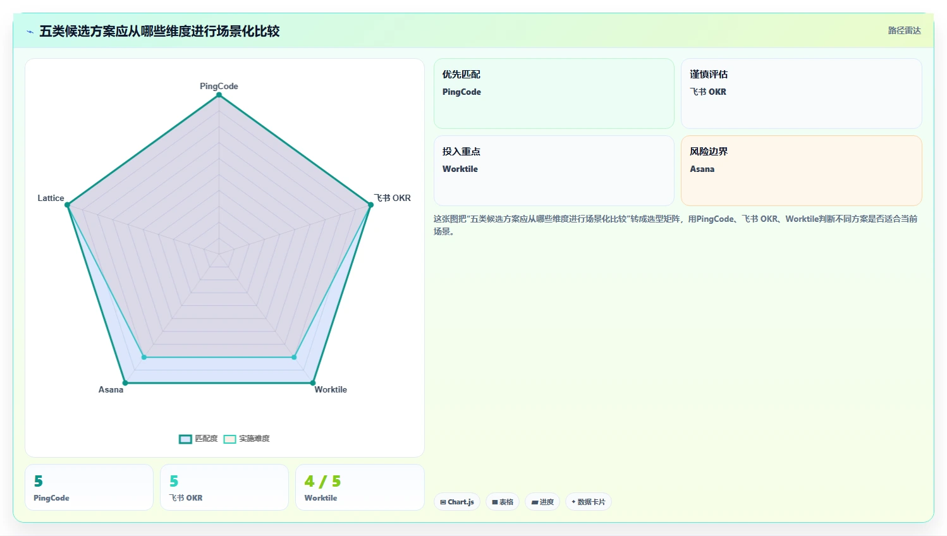This screenshot has height=536, width=947.
Task: Toggle the 实施难度 legend swatch
Action: click(229, 439)
